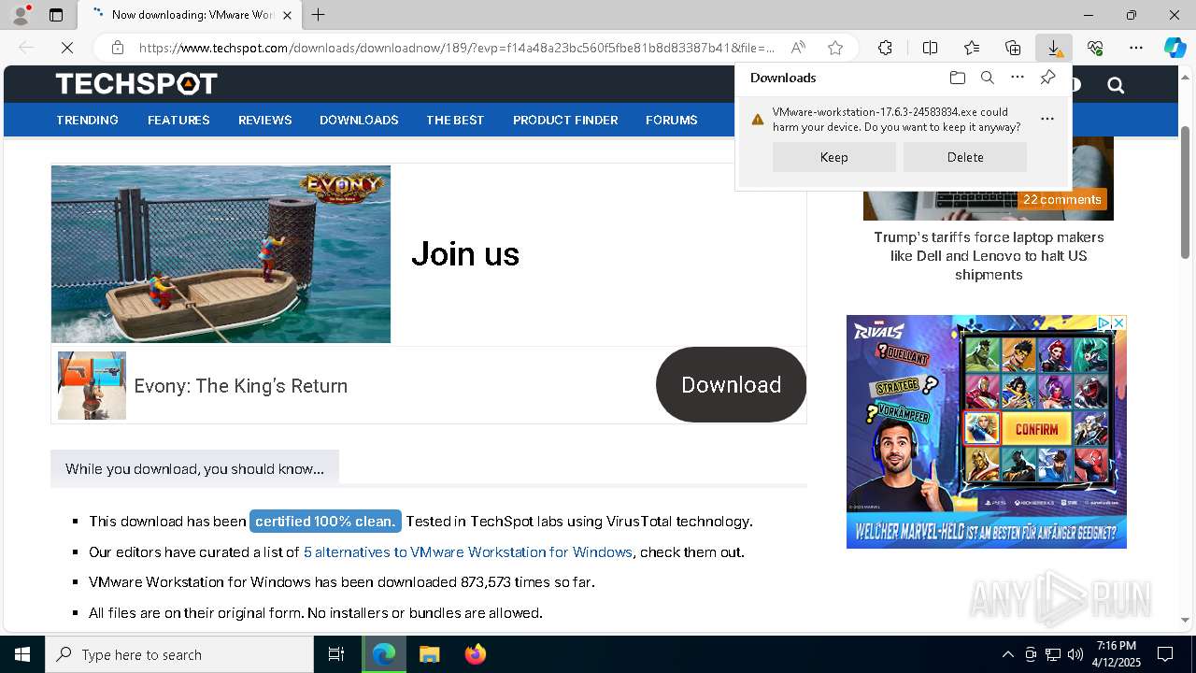
Task: Pin the Downloads panel
Action: (1047, 78)
